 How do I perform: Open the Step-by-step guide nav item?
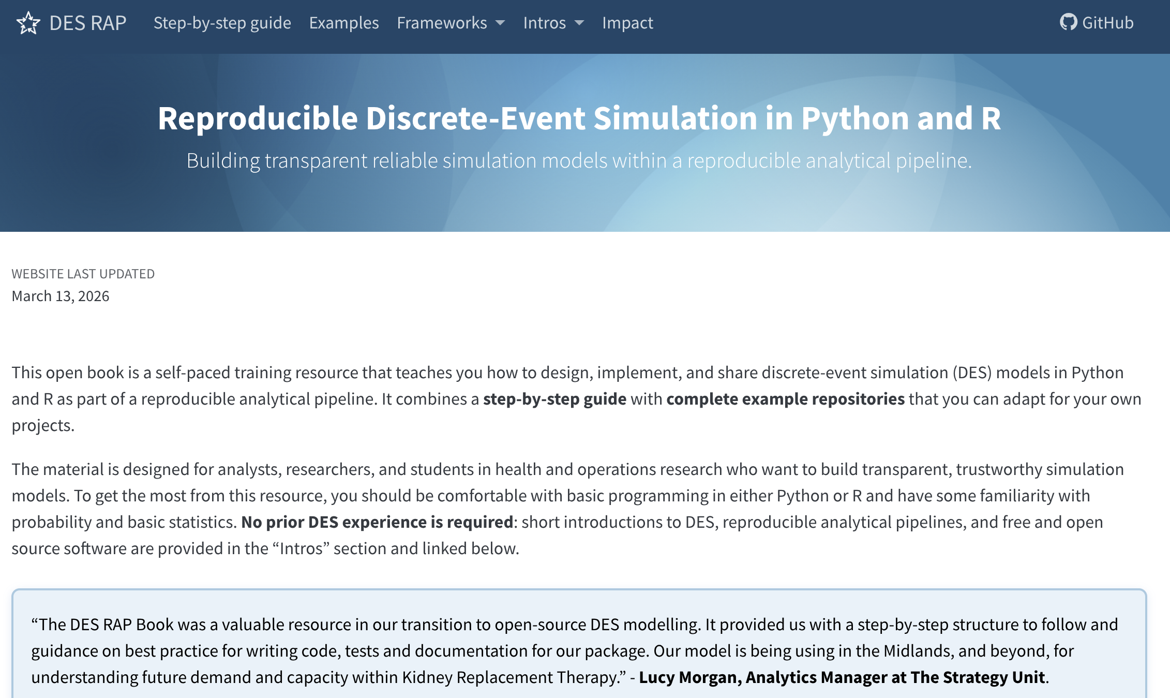pos(222,23)
